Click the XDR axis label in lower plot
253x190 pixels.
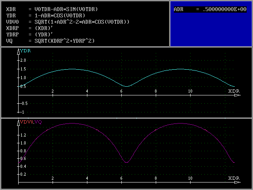[x=234, y=179]
